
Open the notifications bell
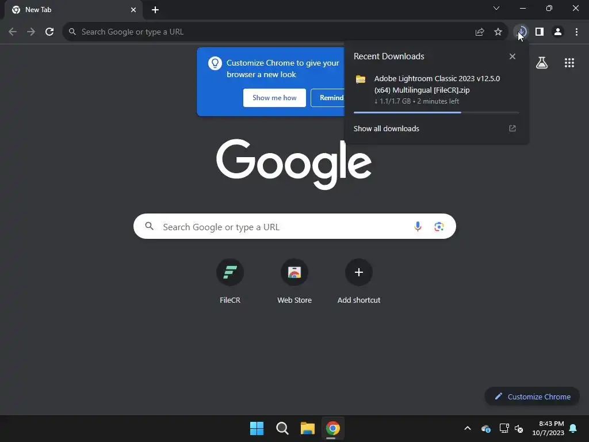573,428
